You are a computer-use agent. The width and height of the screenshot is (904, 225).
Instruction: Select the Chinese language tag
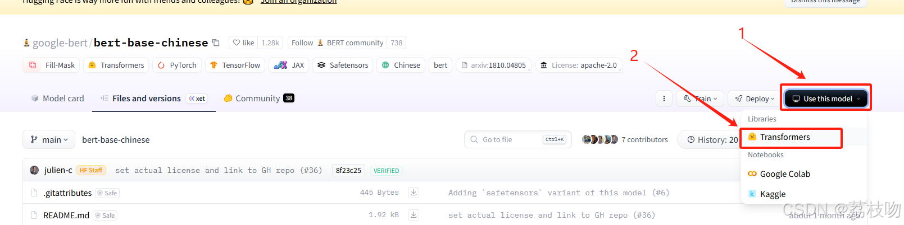click(401, 65)
